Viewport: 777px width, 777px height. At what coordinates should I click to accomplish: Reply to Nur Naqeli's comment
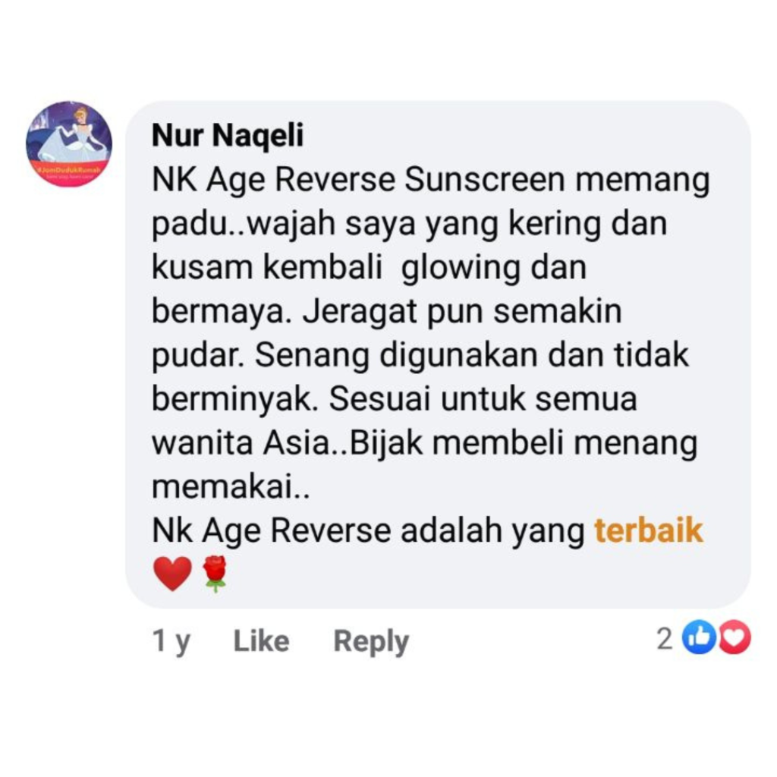pos(371,641)
